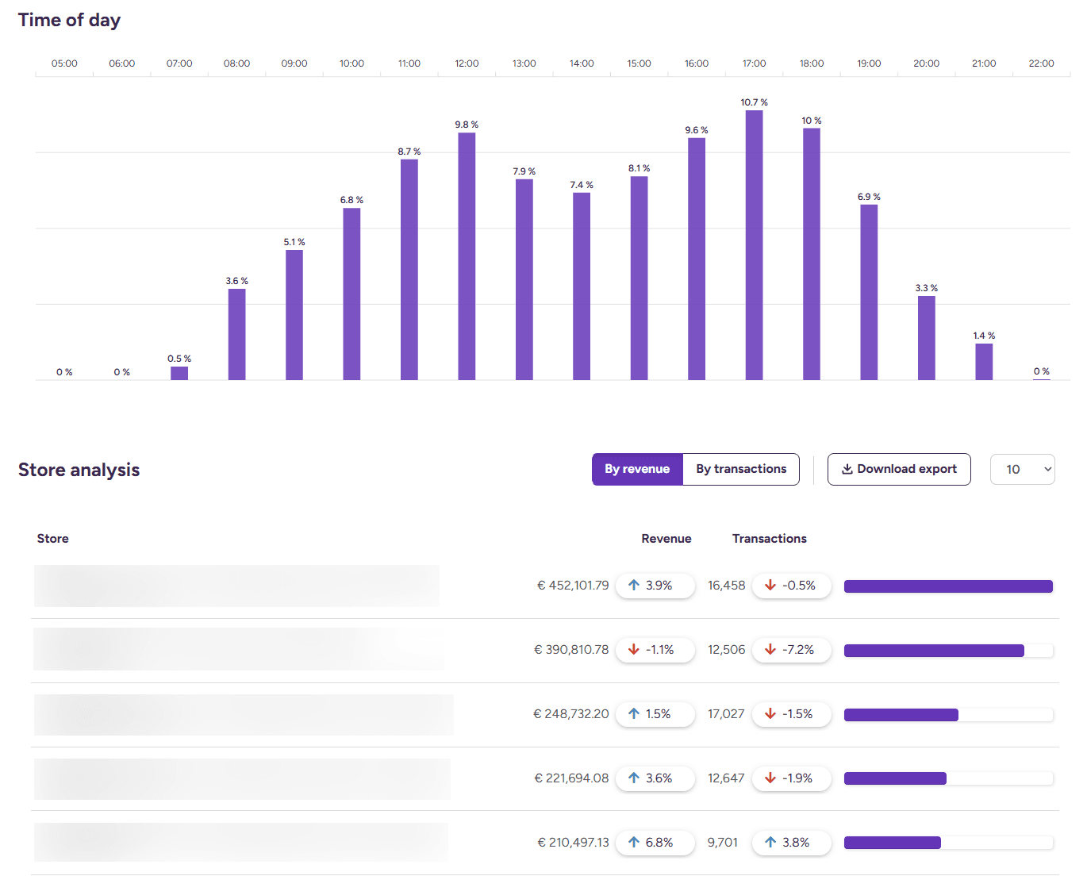Select the 21:00 bar showing 1.4 %
The width and height of the screenshot is (1087, 876).
(984, 362)
